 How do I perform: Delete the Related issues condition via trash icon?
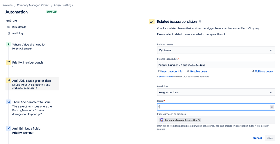coord(200,22)
